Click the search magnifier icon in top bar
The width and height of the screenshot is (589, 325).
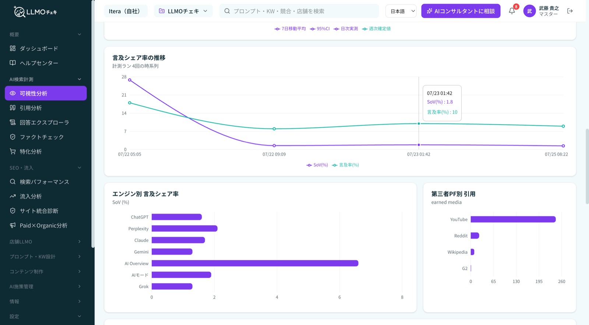coord(227,11)
